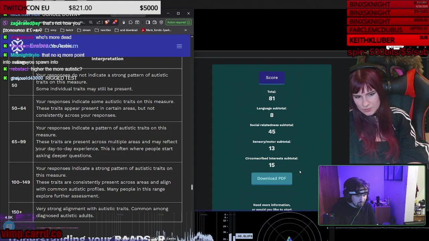Open the Brave Rewards triangle icon

[x=115, y=22]
